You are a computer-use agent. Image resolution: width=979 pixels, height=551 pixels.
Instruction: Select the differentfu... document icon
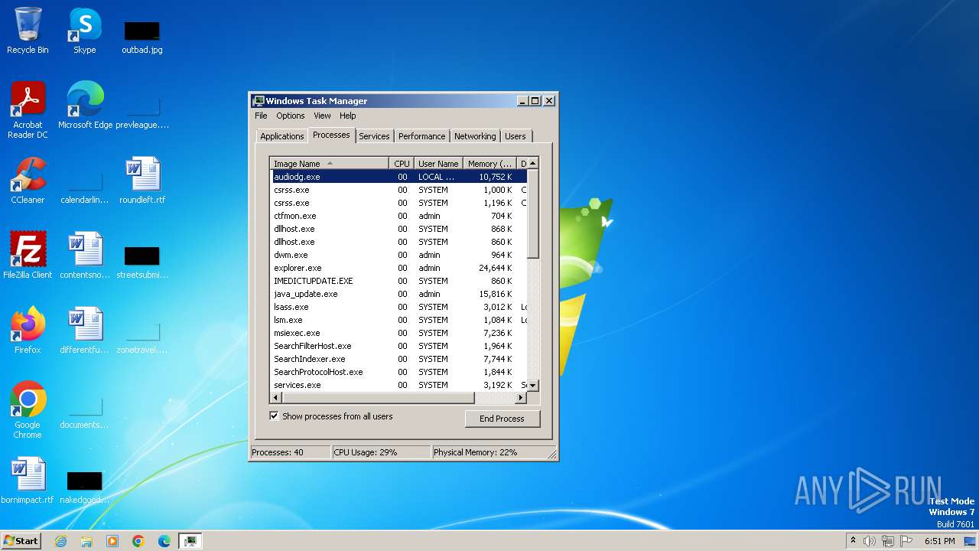(85, 331)
